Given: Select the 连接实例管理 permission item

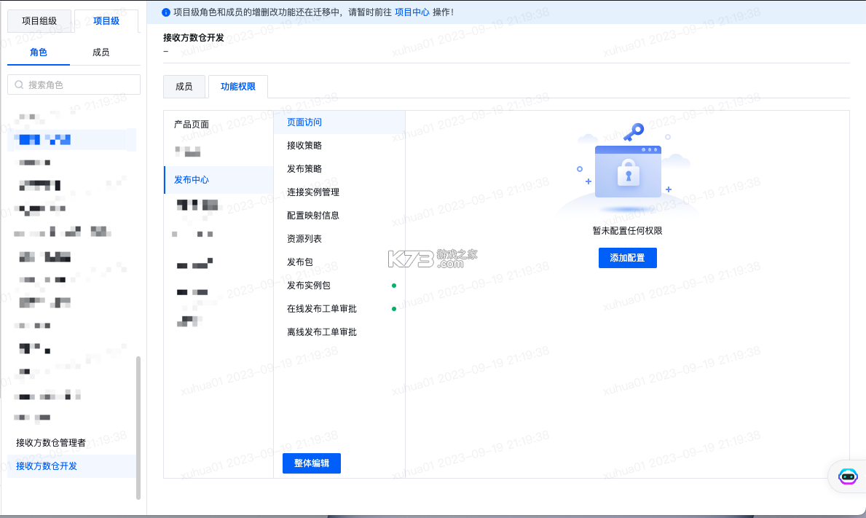Looking at the screenshot, I should coord(339,192).
